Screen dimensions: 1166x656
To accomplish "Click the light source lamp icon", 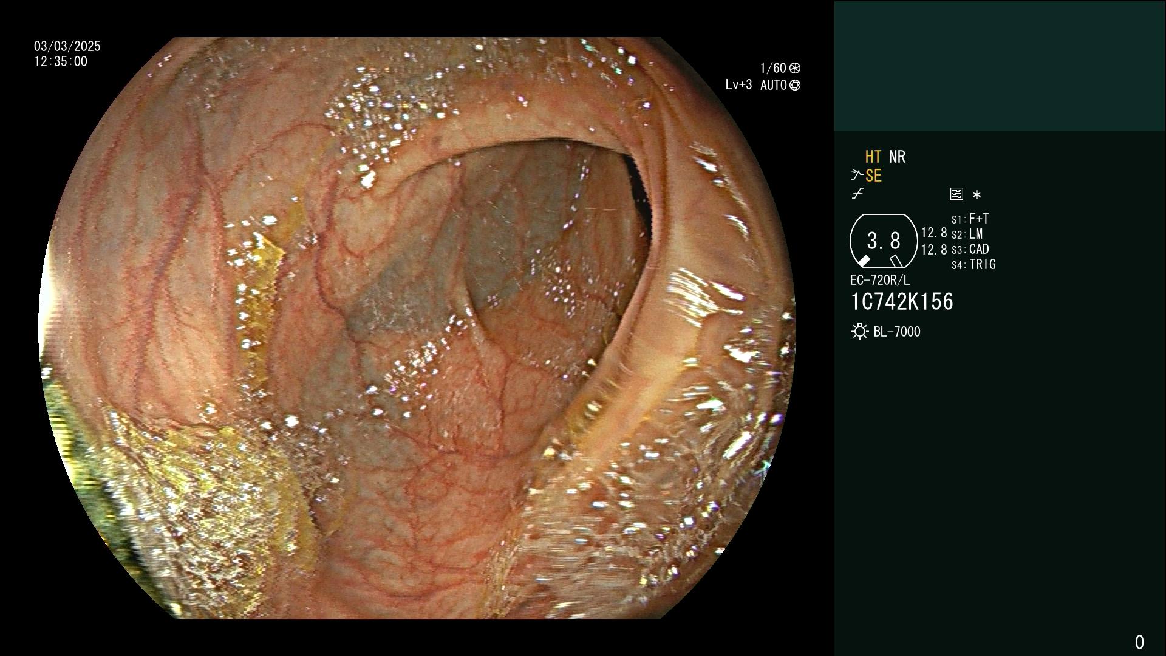I will (859, 332).
